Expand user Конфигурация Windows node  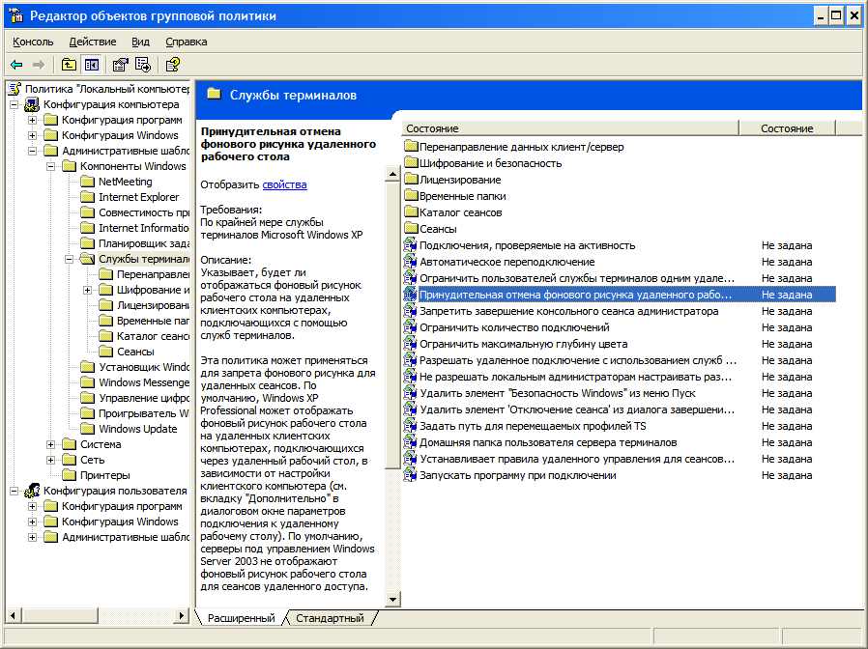pos(33,522)
